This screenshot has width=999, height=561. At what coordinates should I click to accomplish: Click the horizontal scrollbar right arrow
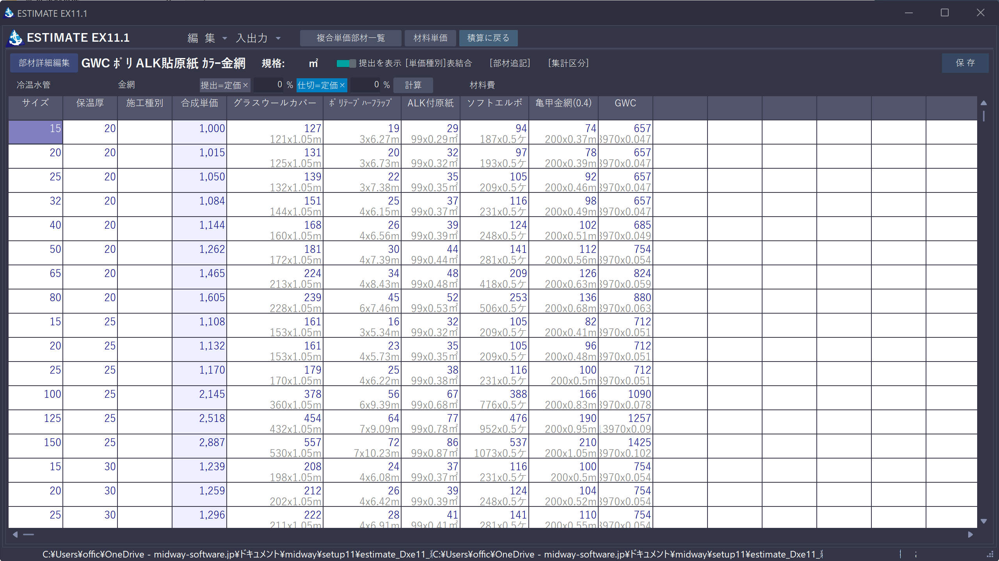pyautogui.click(x=971, y=535)
